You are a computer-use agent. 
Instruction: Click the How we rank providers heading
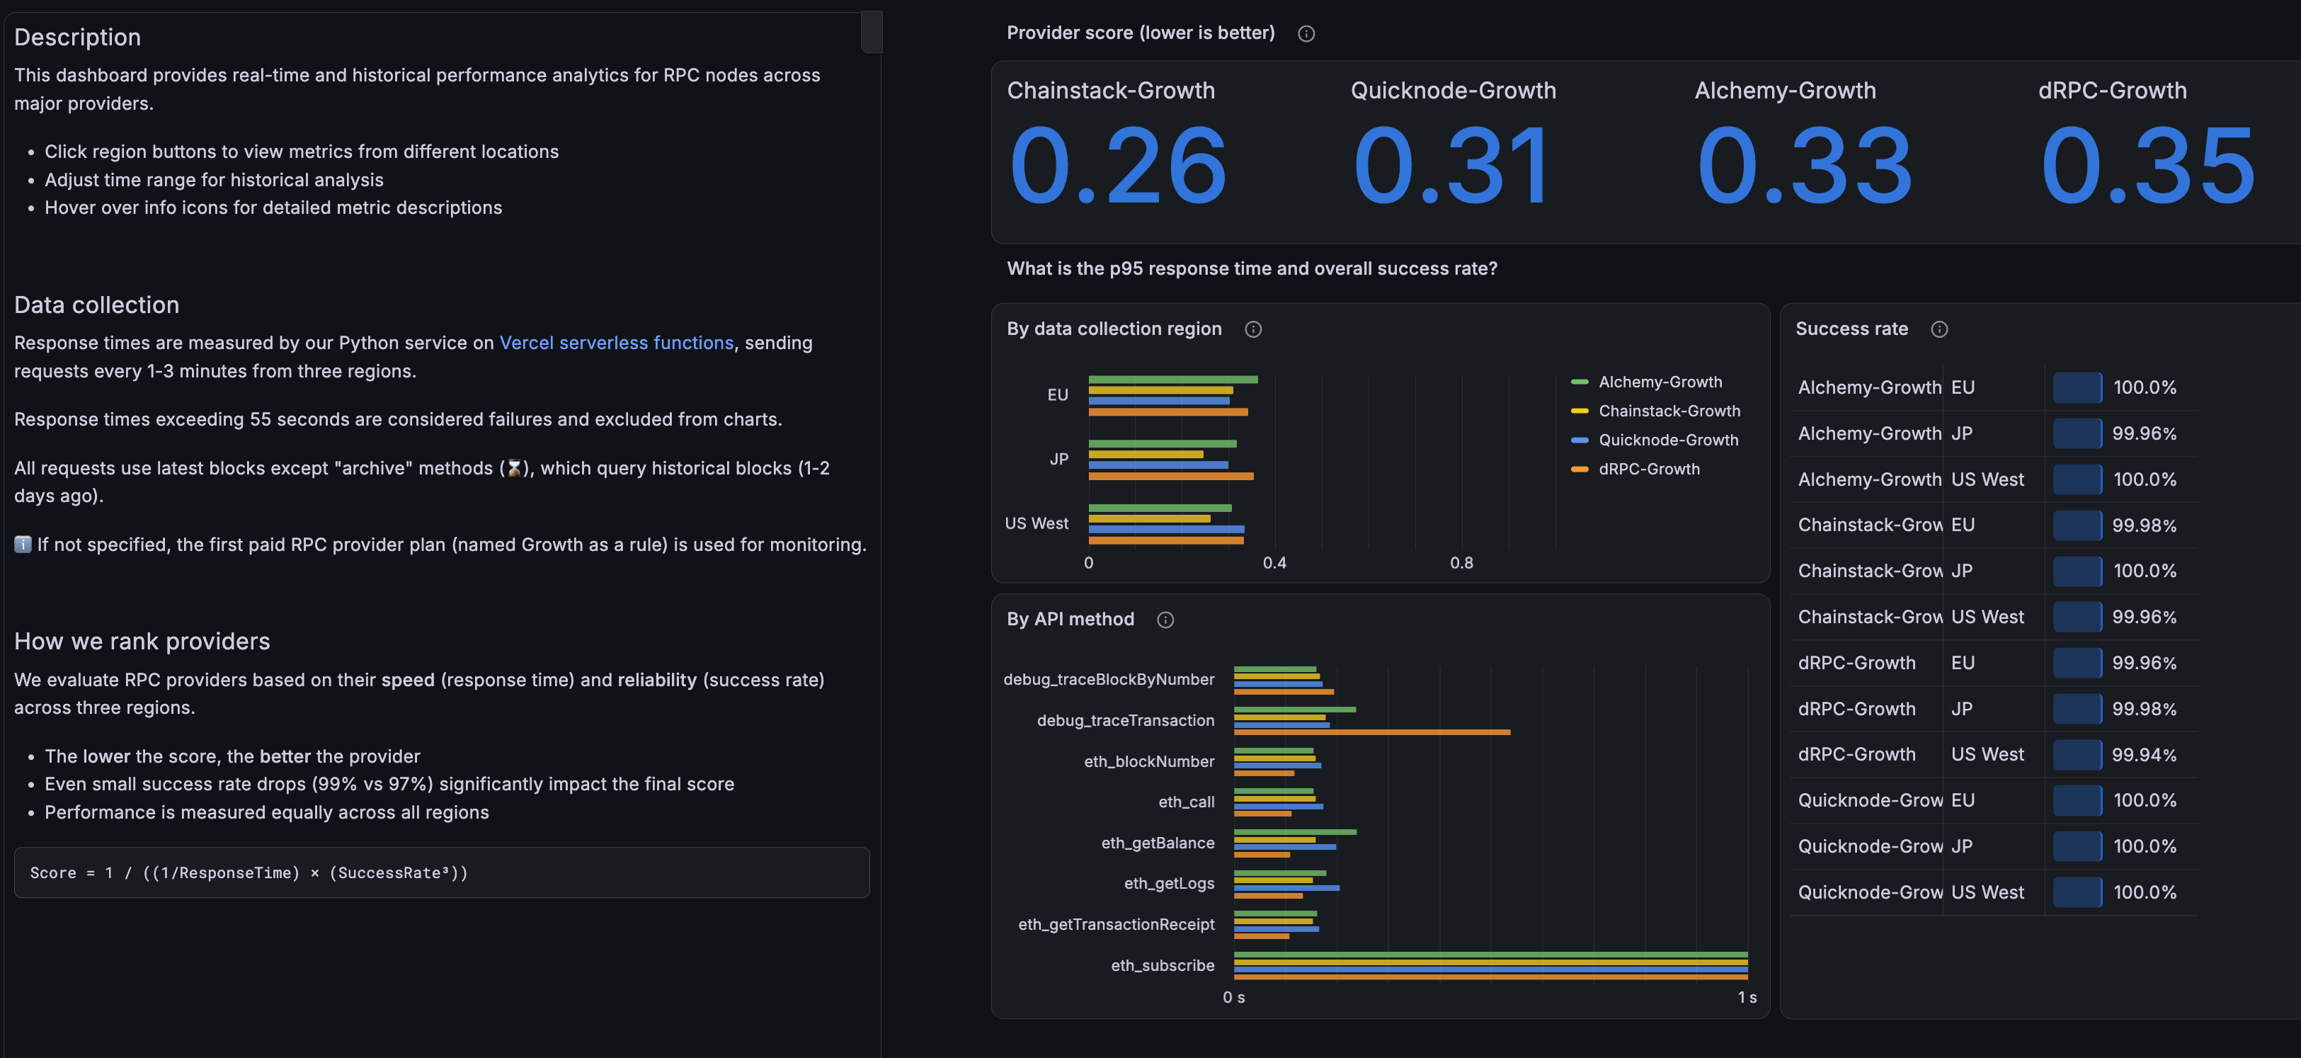click(142, 642)
